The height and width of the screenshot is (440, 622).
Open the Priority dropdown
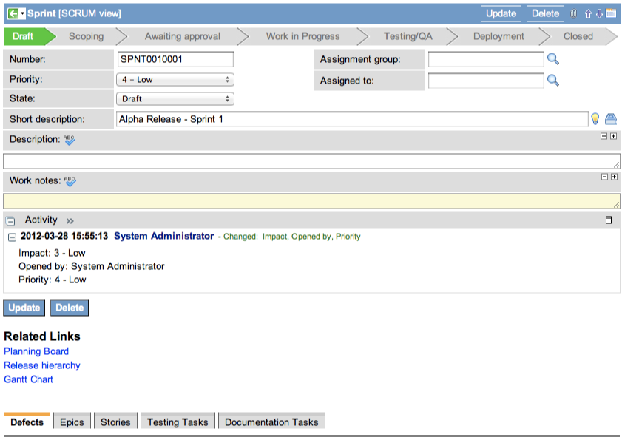tap(175, 79)
